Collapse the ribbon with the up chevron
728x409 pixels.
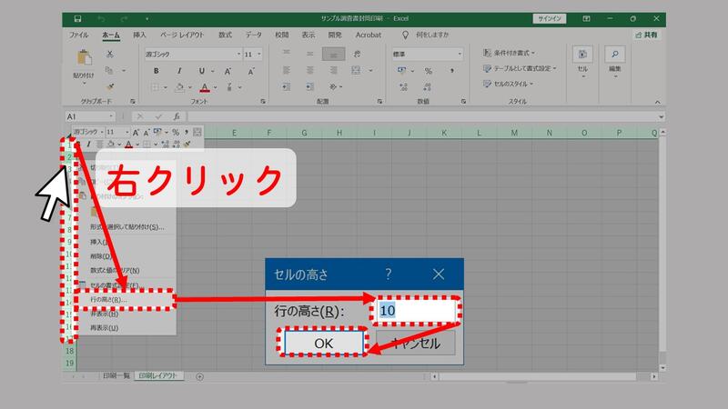(x=657, y=102)
